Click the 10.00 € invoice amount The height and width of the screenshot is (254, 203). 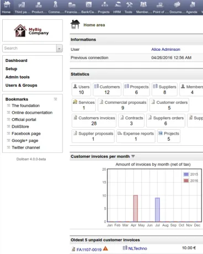(x=189, y=248)
